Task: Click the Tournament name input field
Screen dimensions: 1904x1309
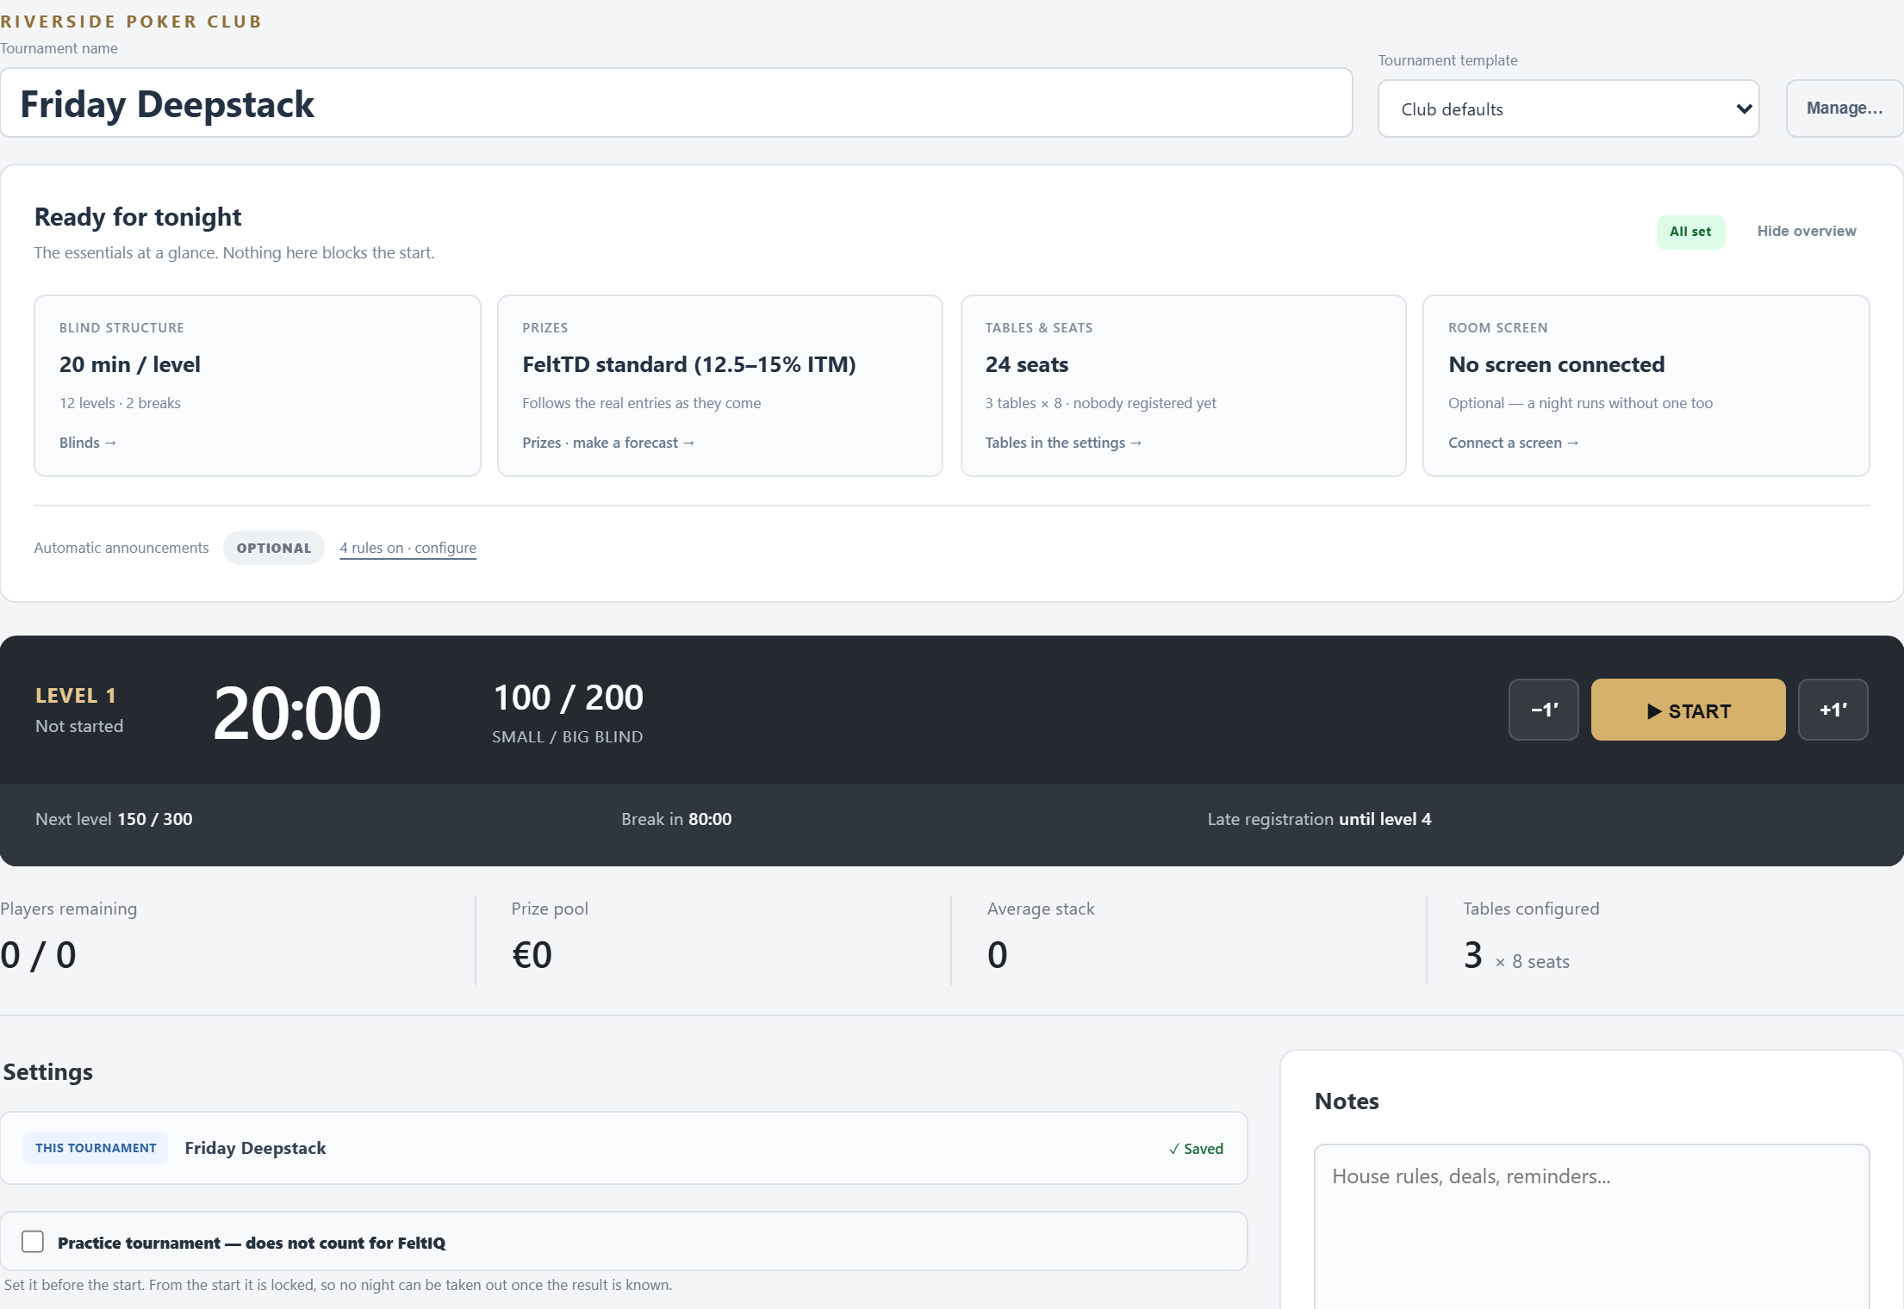Action: [x=676, y=103]
